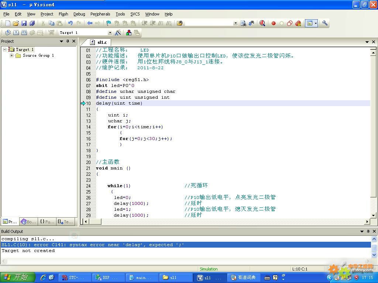The width and height of the screenshot is (378, 283).
Task: Start the debug session
Action: 262,23
